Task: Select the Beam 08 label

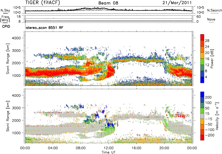Action: 108,3
